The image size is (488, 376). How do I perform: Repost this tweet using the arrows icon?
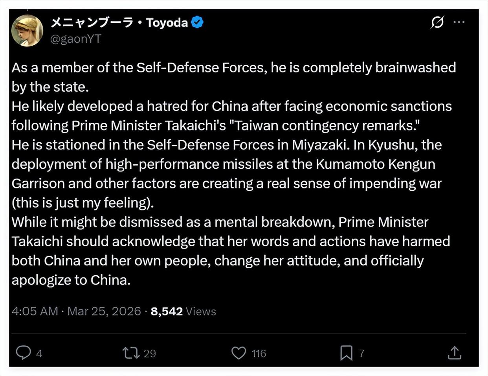[131, 353]
